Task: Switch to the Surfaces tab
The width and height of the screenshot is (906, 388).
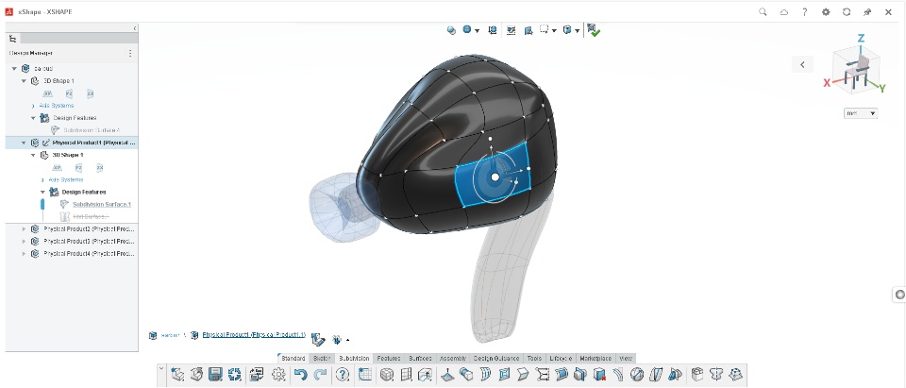Action: (420, 359)
